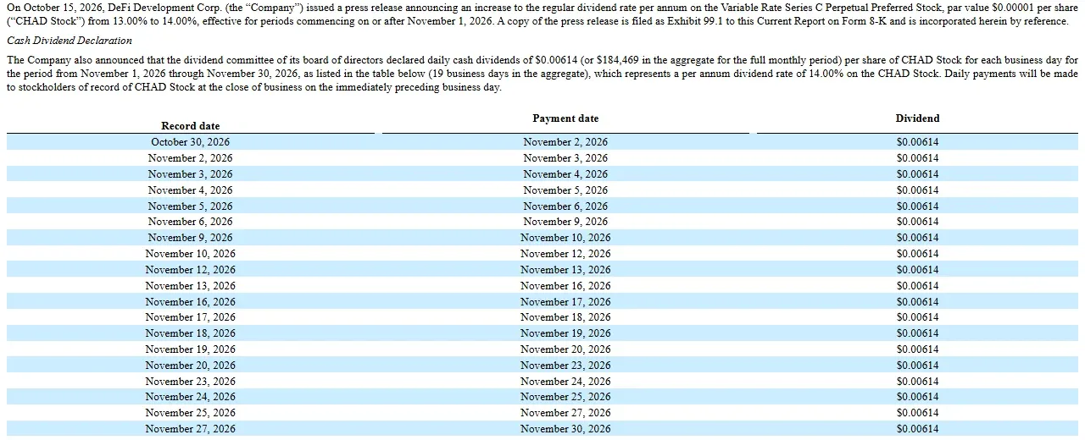Click record date 'November 9, 2026'

pyautogui.click(x=191, y=238)
